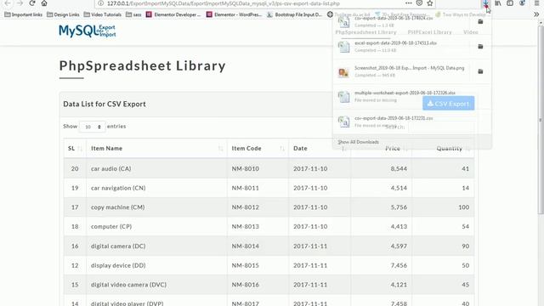Open the Firefox hamburger menu
This screenshot has width=544, height=306.
[x=536, y=3]
